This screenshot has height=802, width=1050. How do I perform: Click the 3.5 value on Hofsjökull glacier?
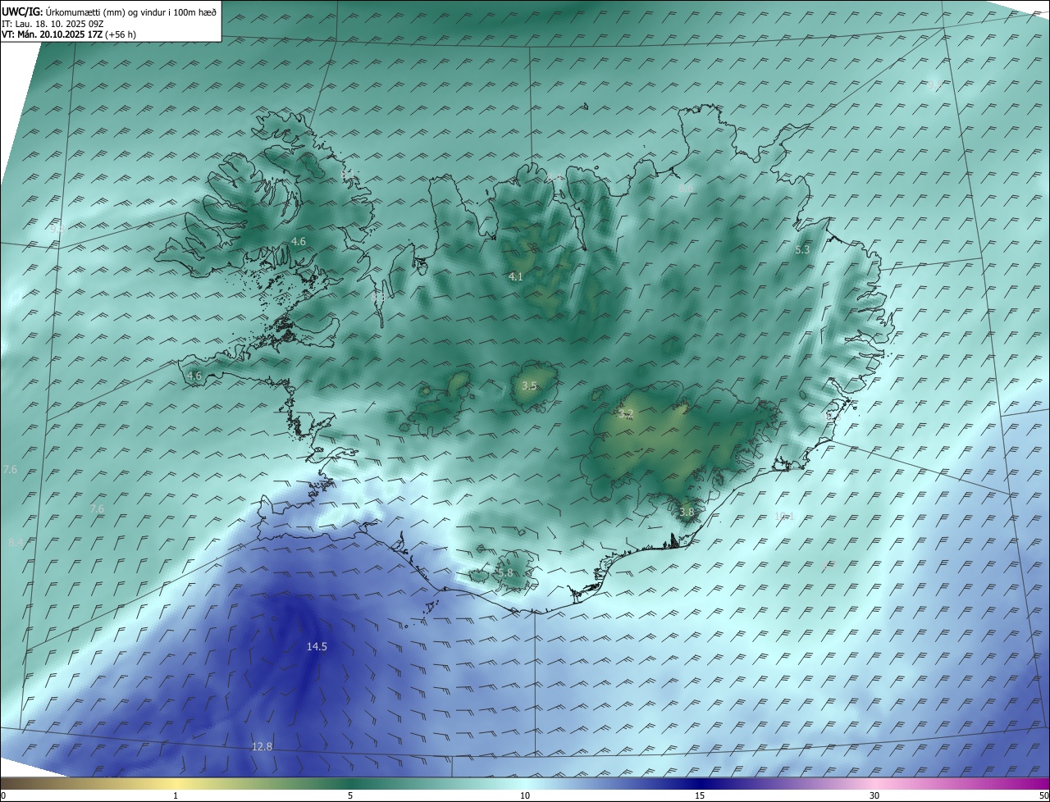coord(529,385)
